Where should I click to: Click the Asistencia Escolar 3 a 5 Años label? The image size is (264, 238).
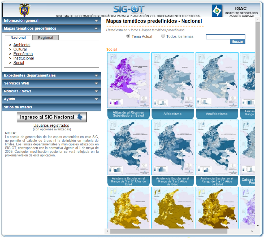point(173,181)
